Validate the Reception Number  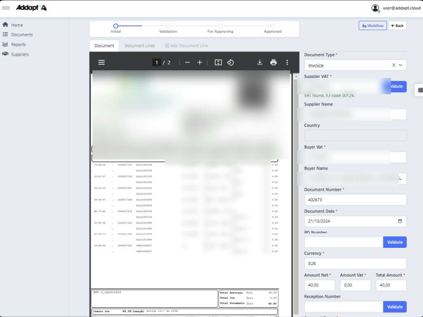[395, 307]
